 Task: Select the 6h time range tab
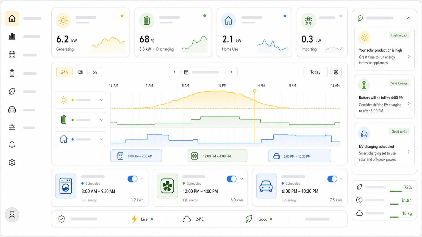pos(95,72)
